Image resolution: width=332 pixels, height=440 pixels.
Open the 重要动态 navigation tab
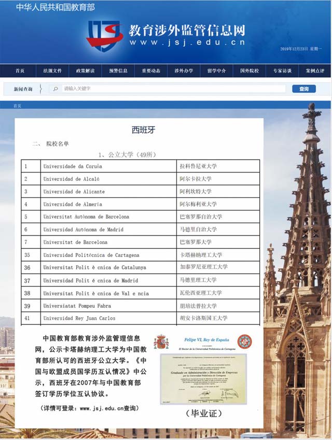151,70
